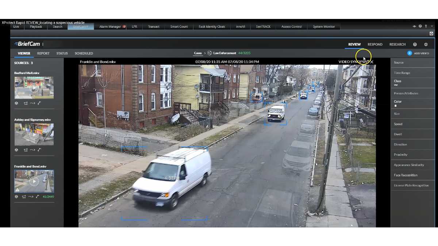Expand the top-right chevron menu
Viewport: 438px width, 246px height.
tap(431, 26)
